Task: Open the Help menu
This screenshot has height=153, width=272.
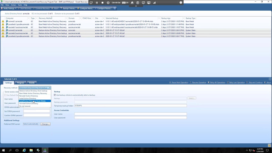Action: pos(25,5)
